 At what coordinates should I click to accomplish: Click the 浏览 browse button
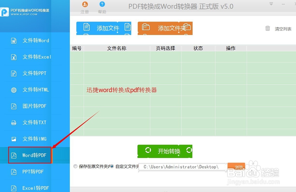click(x=237, y=166)
